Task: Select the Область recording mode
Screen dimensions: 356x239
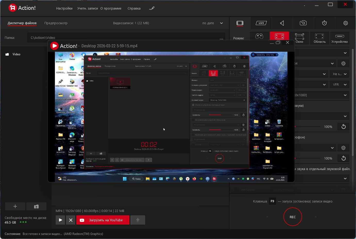Action: pyautogui.click(x=319, y=38)
